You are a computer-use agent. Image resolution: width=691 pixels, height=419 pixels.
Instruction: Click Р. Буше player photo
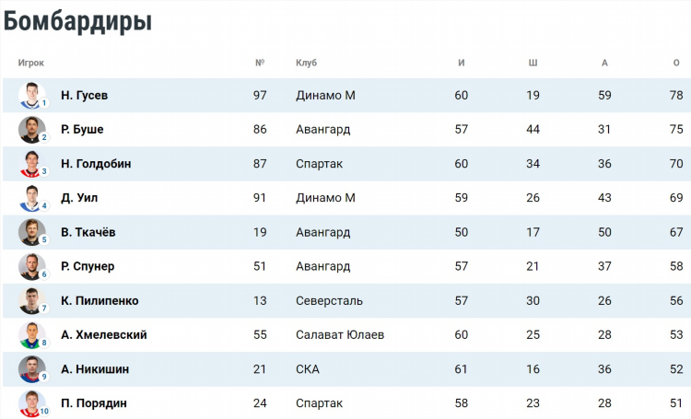pos(31,130)
